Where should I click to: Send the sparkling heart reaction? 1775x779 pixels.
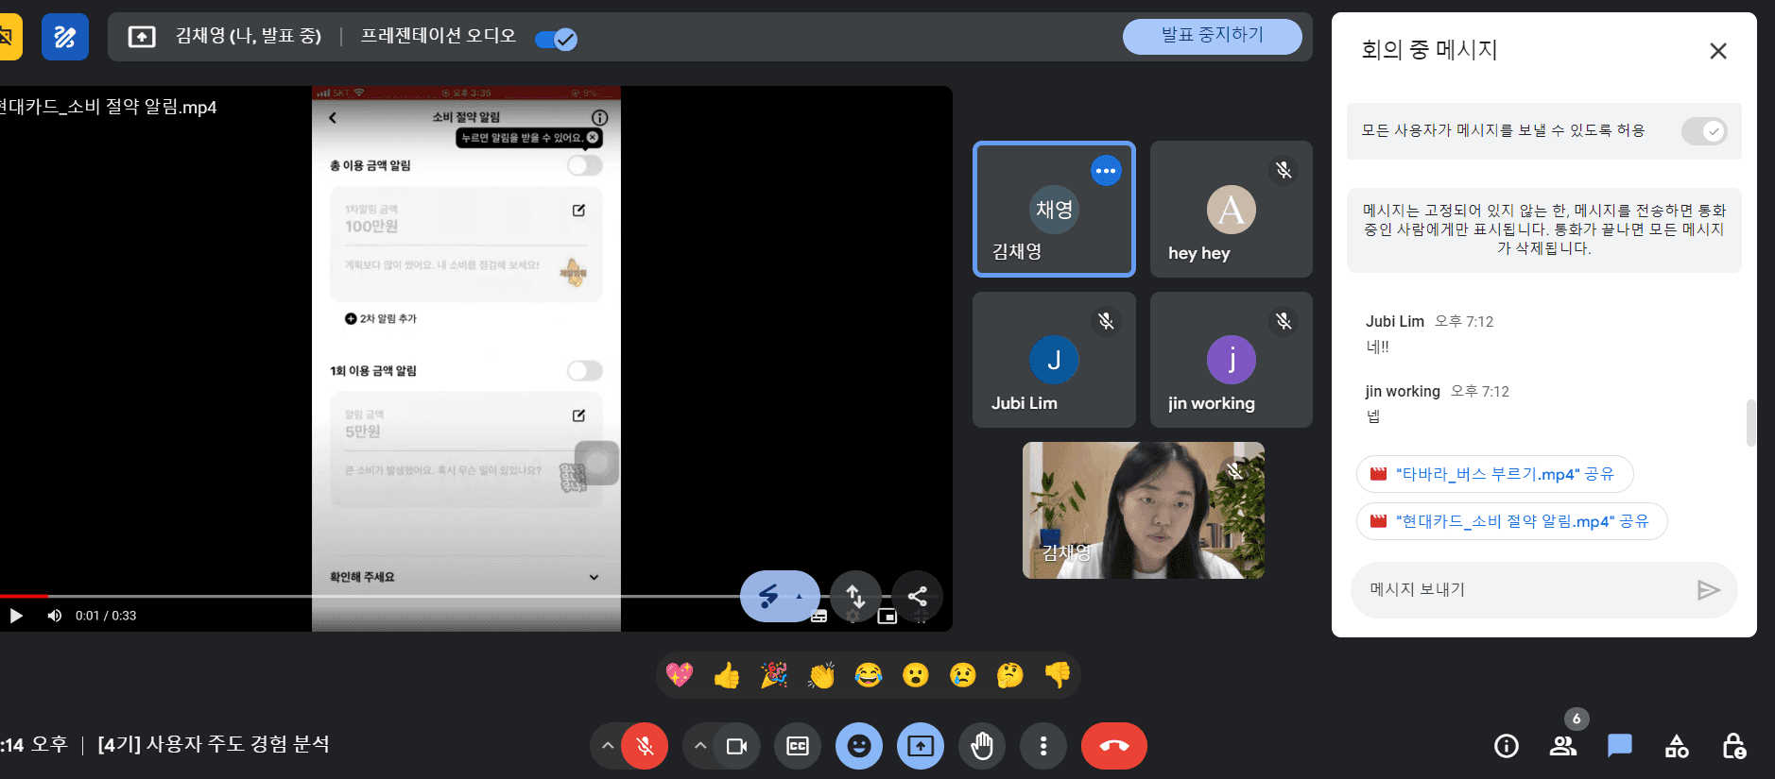(x=680, y=674)
